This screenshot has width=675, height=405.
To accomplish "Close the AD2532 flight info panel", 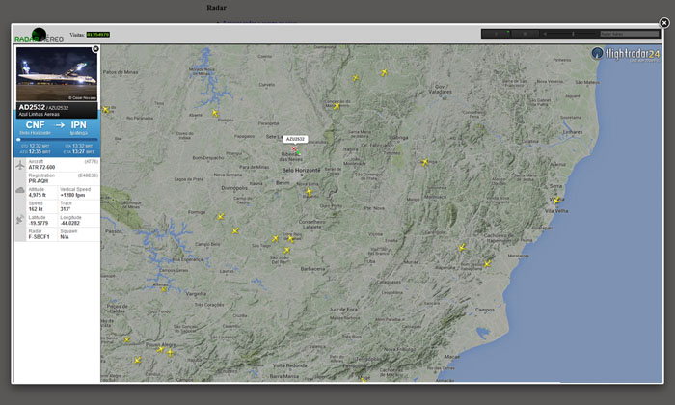I will coord(95,49).
